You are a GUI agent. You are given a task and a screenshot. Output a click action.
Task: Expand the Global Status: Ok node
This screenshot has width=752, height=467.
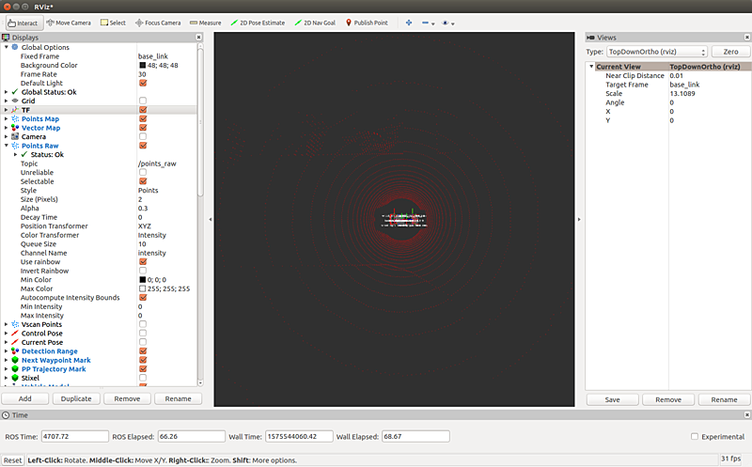pos(7,92)
